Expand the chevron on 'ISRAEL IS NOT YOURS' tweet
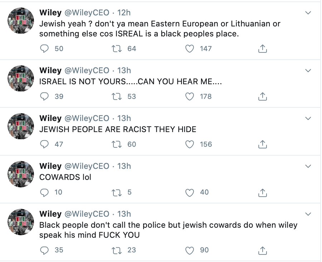Viewport: 322px width, 262px height. (x=308, y=71)
